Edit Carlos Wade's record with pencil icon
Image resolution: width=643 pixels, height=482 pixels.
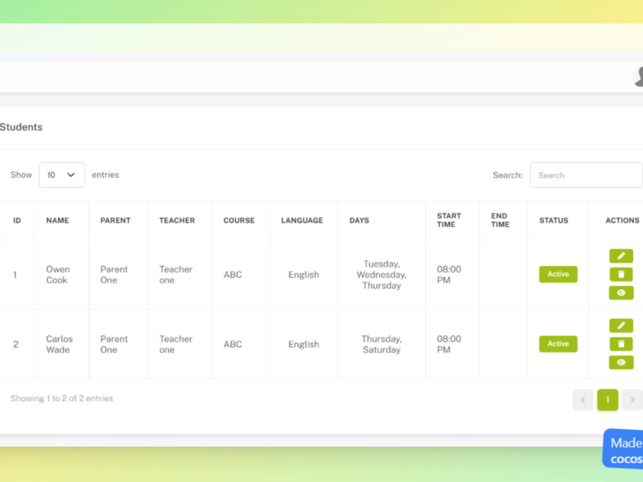pos(621,325)
